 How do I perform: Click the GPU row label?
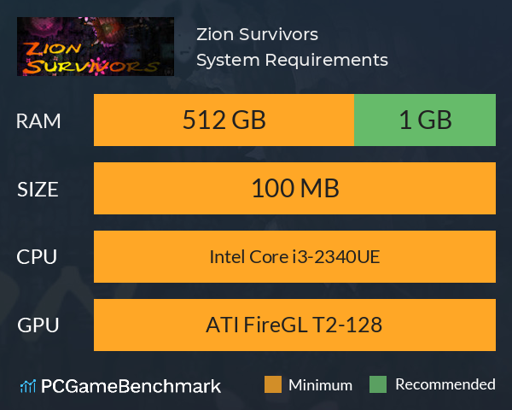(38, 325)
